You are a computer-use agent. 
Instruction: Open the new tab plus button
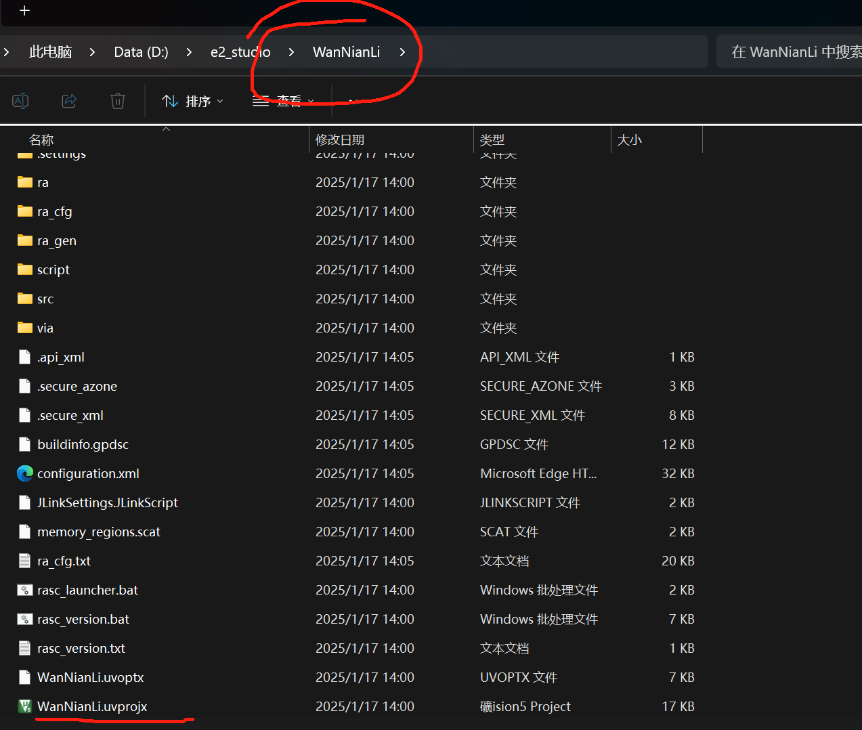pyautogui.click(x=24, y=10)
